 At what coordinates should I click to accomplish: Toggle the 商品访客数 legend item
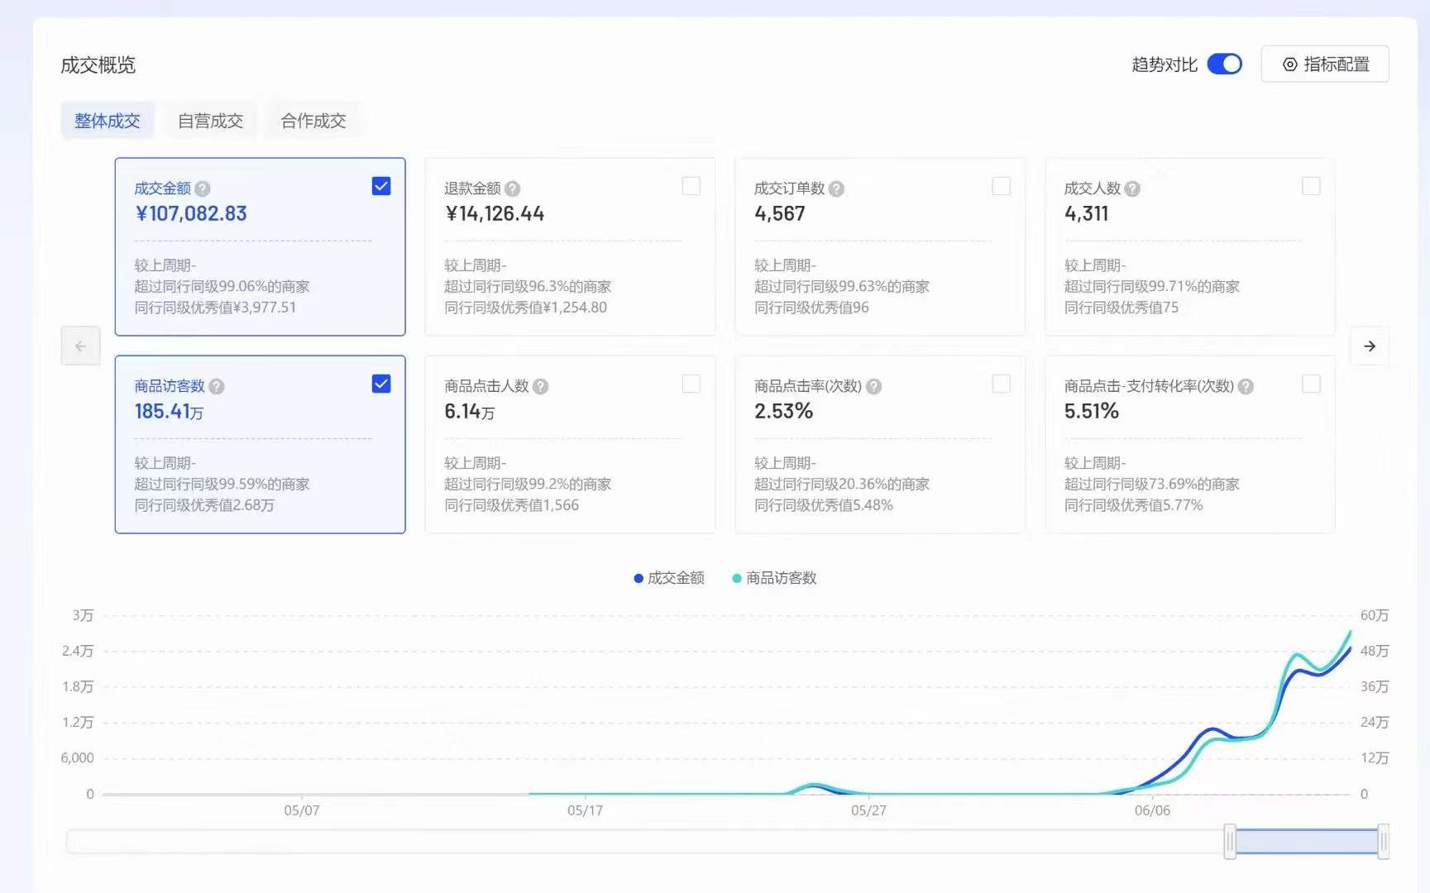click(x=773, y=578)
